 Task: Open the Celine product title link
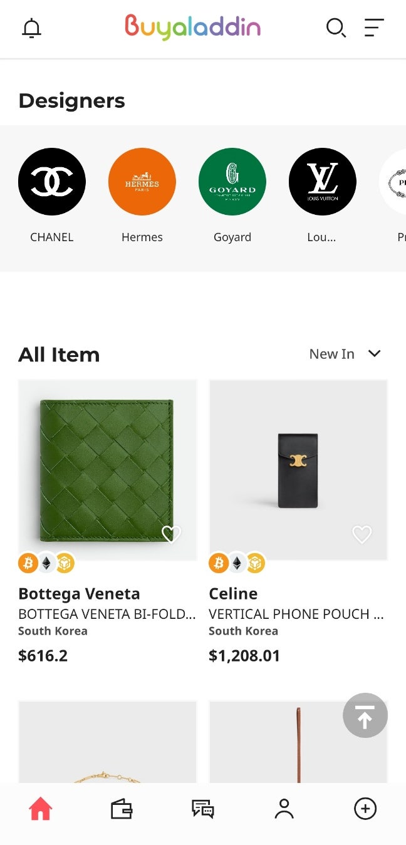[x=233, y=594]
